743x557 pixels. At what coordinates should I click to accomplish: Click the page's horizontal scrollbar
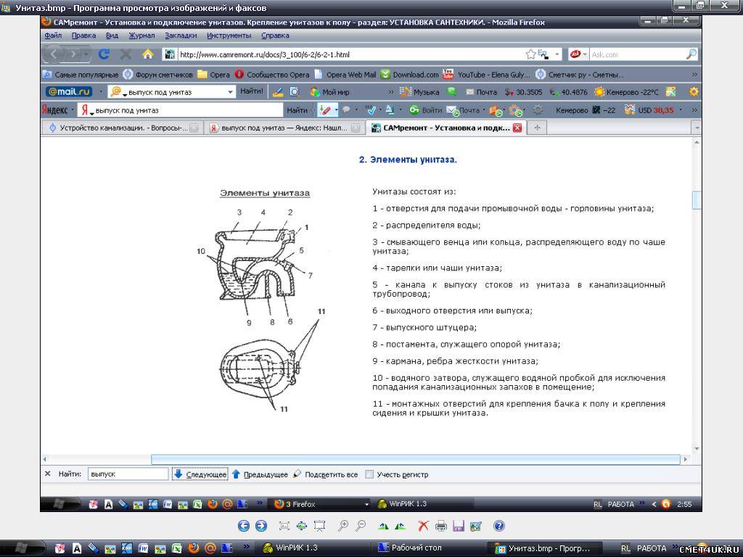tap(416, 459)
